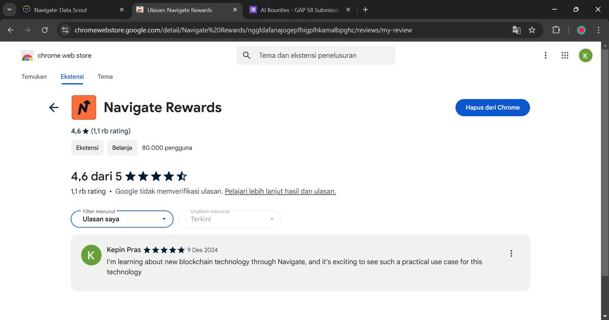The image size is (609, 320).
Task: Close the Navigate: Data Scout tab
Action: (121, 10)
